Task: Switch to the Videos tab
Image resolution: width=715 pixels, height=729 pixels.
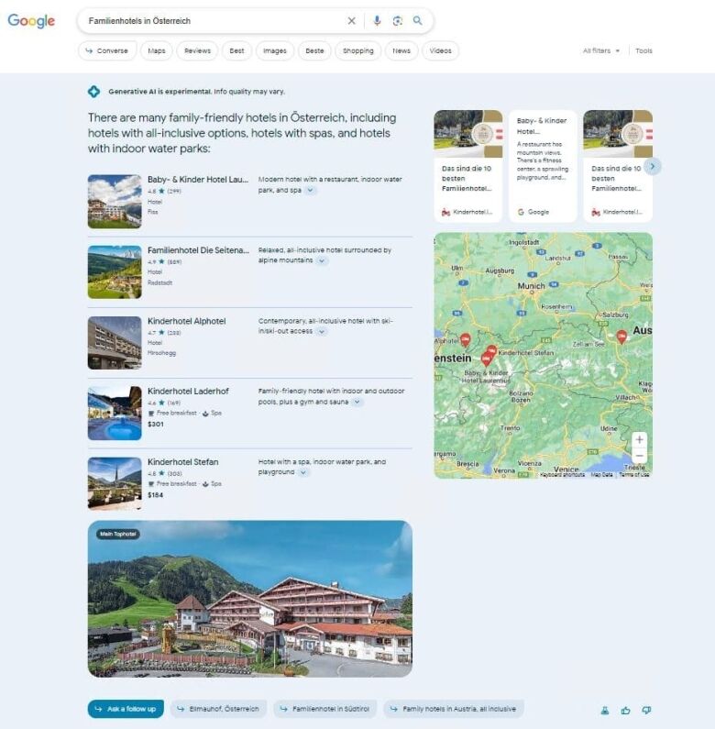Action: (440, 50)
